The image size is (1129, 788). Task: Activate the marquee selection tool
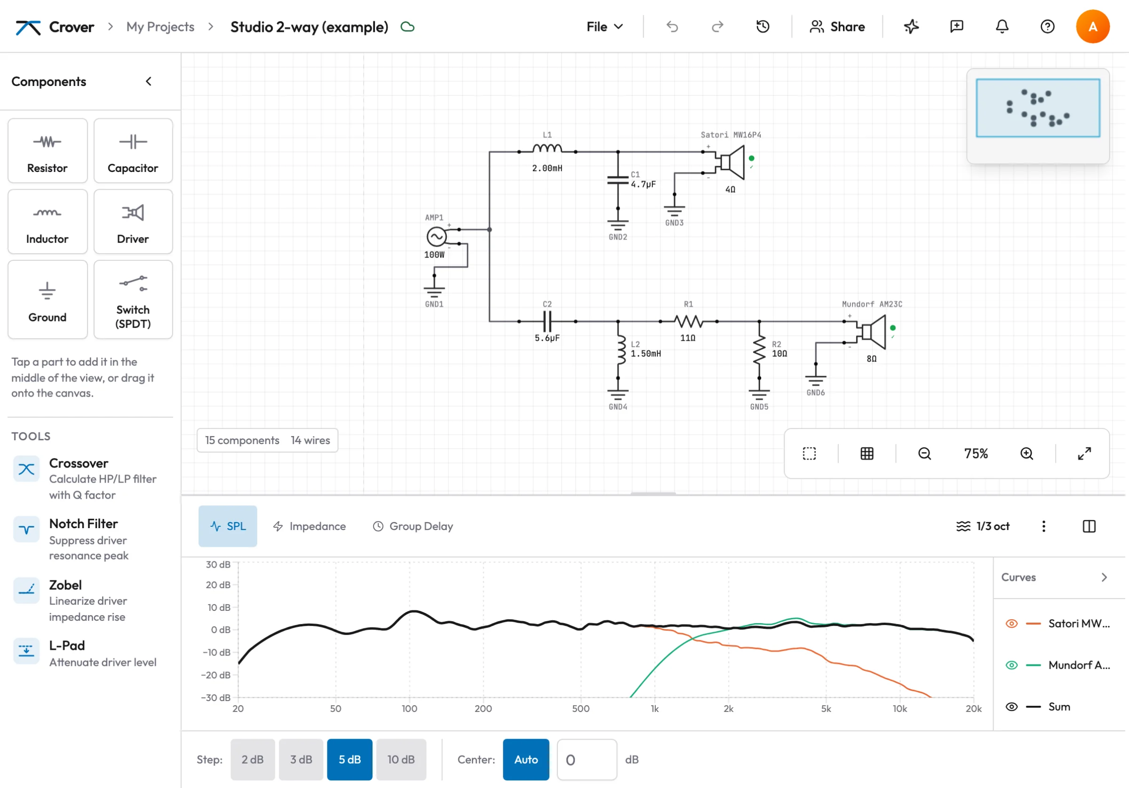(809, 453)
